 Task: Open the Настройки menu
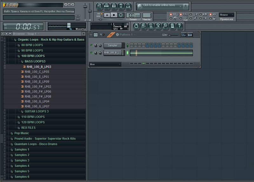pyautogui.click(x=50, y=11)
